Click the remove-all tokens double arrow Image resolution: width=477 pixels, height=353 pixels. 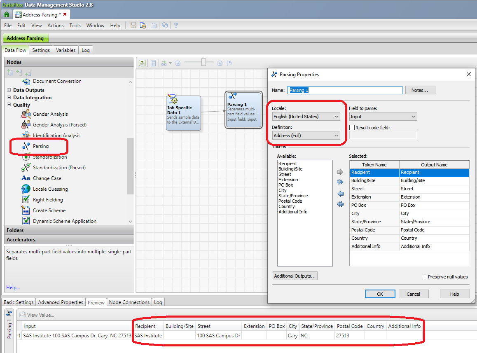pyautogui.click(x=340, y=204)
